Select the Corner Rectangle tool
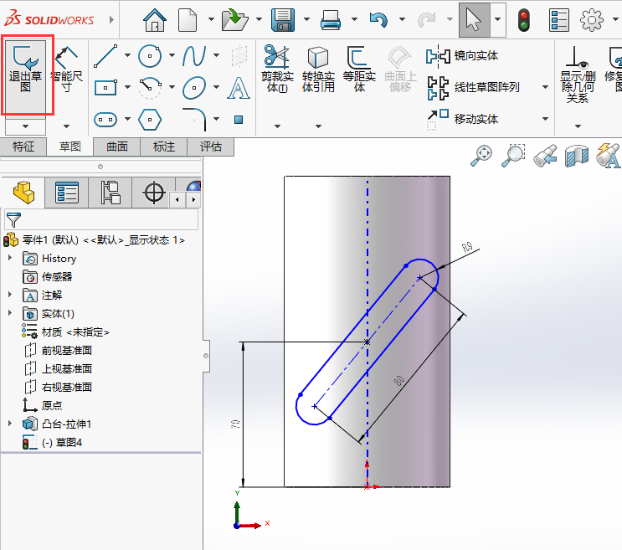The height and width of the screenshot is (550, 622). point(105,88)
